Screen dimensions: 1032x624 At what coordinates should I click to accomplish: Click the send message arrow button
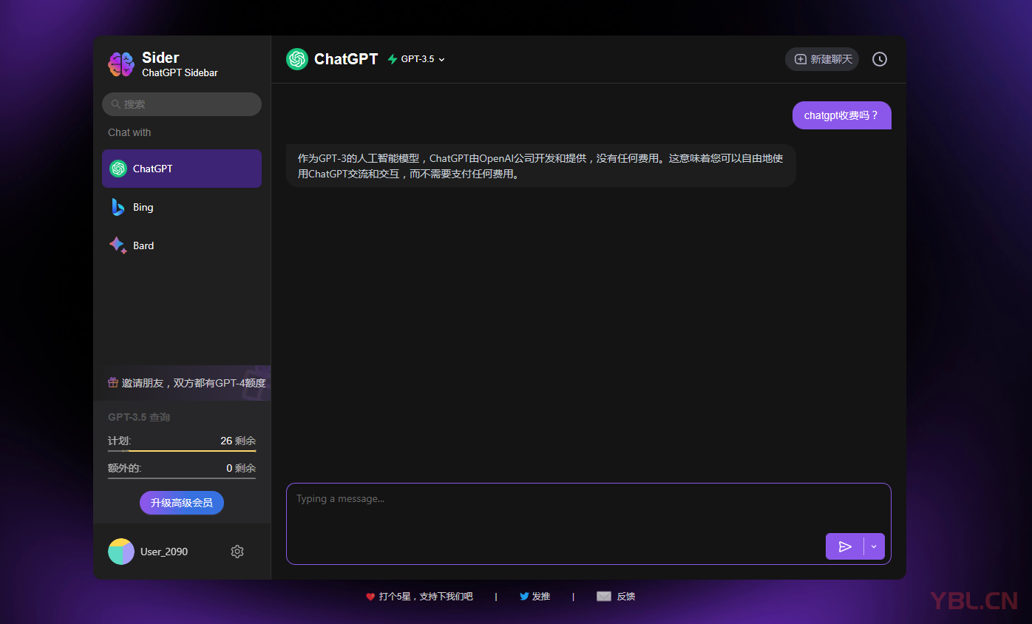click(x=845, y=546)
